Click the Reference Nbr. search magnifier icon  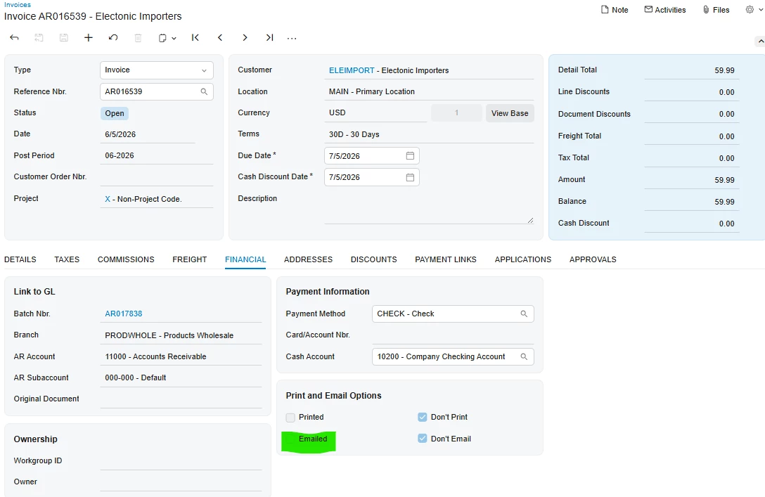coord(204,91)
